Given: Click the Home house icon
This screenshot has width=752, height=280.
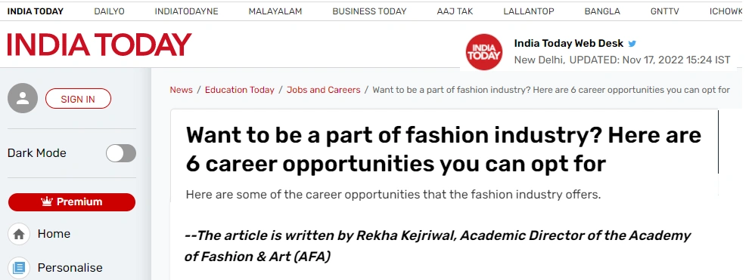Looking at the screenshot, I should [x=19, y=234].
